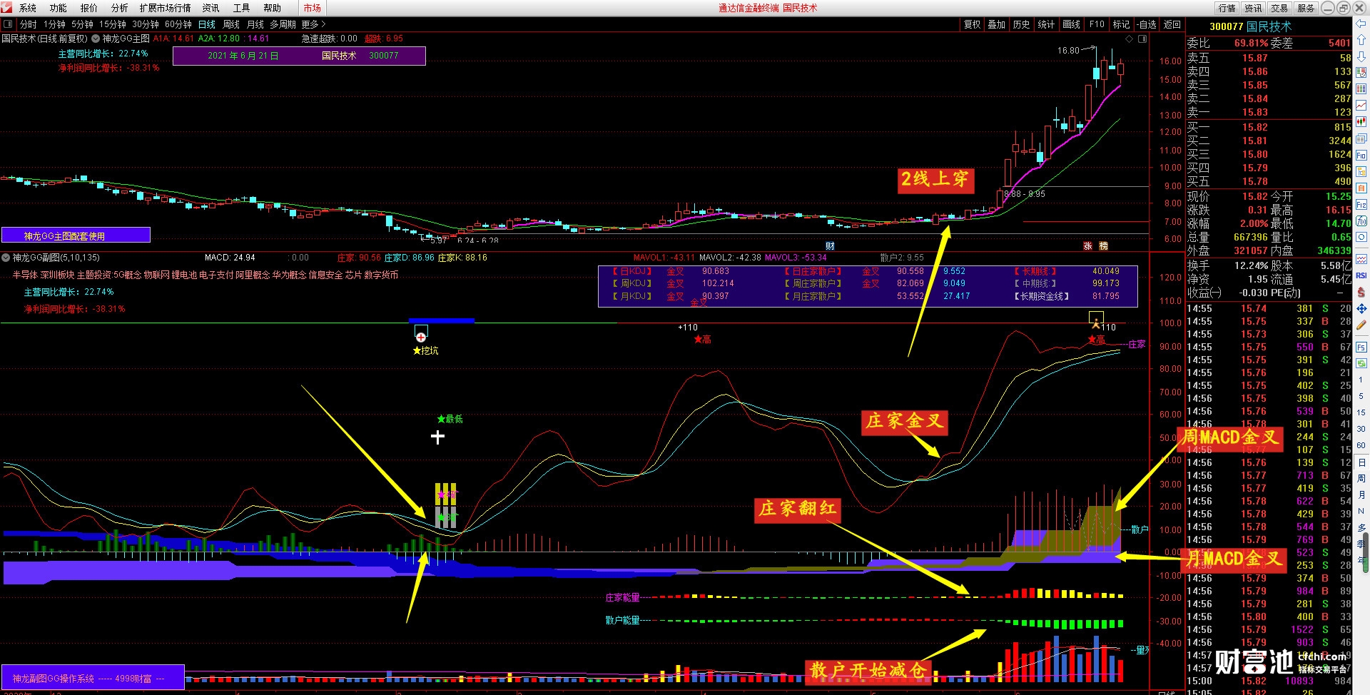
Task: Click the 叠加 toolbar button
Action: pyautogui.click(x=996, y=24)
